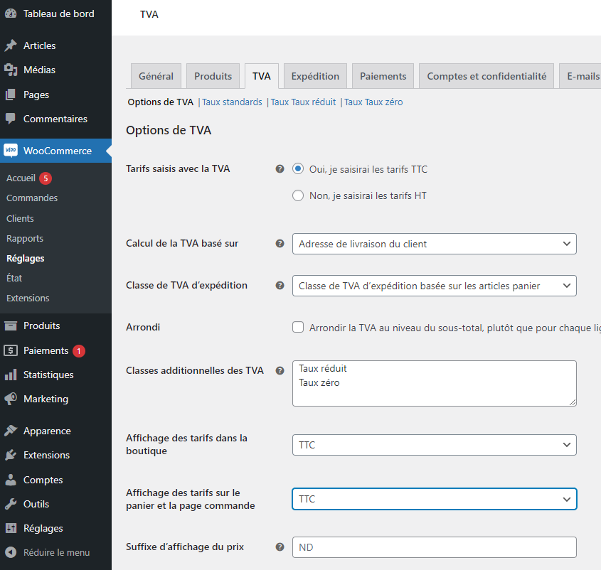Go to Commandes in WooCommerce submenu
The image size is (601, 570).
click(32, 198)
